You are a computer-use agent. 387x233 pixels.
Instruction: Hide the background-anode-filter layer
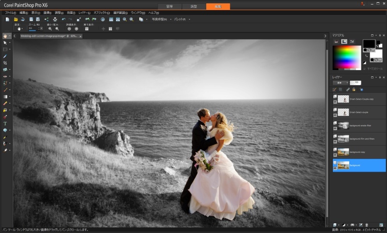coord(335,129)
